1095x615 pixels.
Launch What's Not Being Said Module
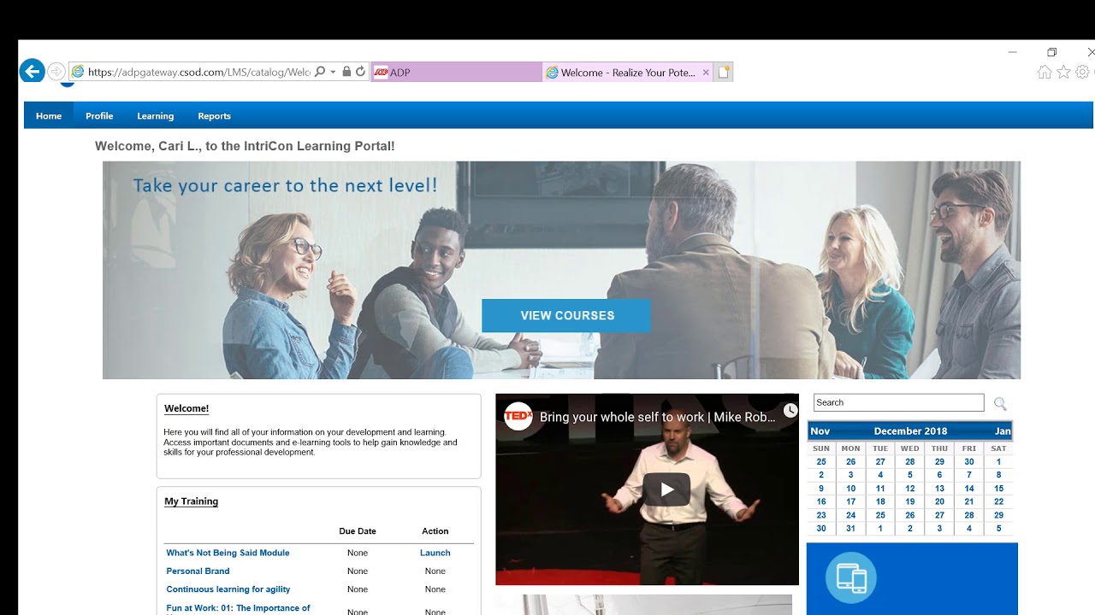[x=435, y=553]
